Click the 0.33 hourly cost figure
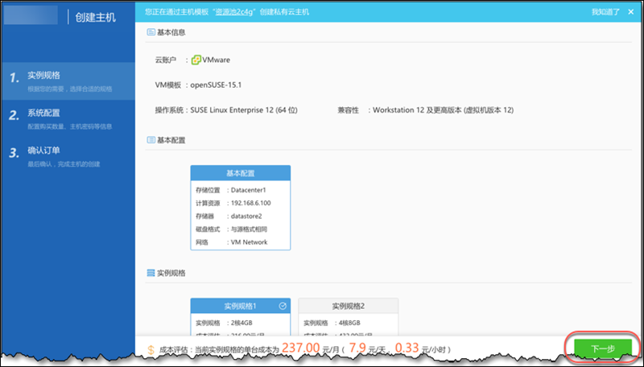 coord(407,348)
